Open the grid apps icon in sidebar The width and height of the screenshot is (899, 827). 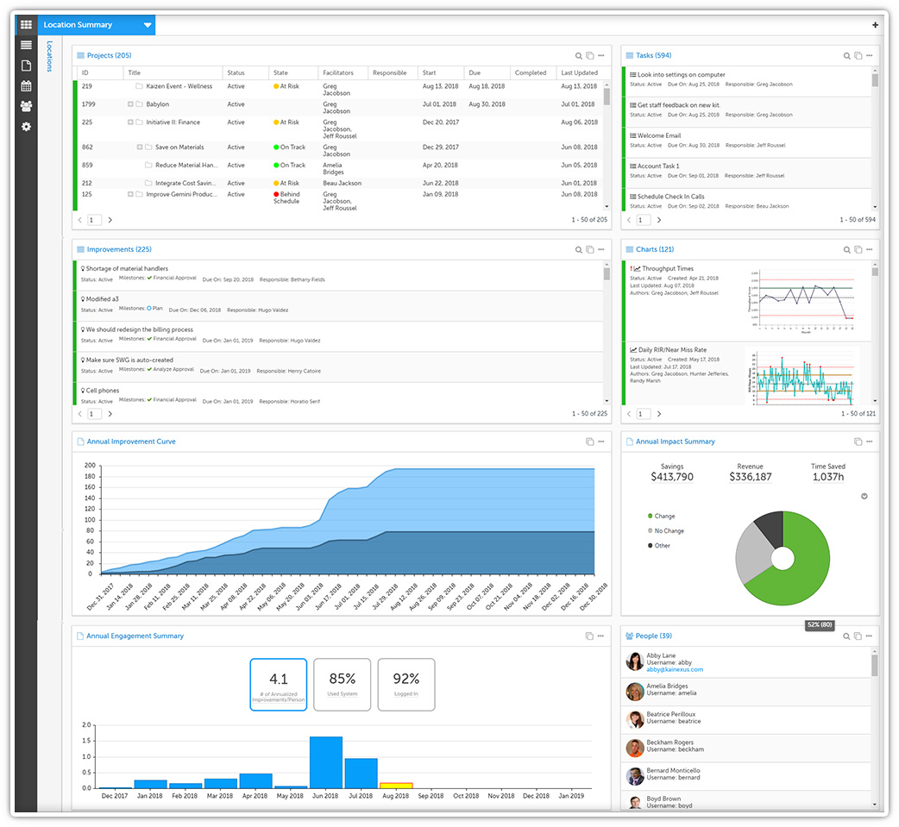pos(26,25)
